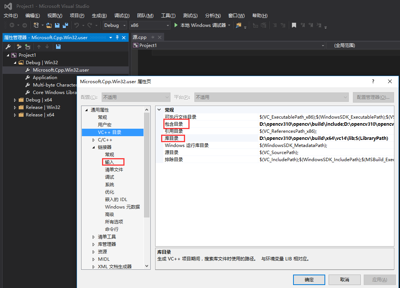Click the save icon in 属性管理器 toolbar
Image resolution: width=400 pixels, height=288 pixels.
pyautogui.click(x=58, y=47)
